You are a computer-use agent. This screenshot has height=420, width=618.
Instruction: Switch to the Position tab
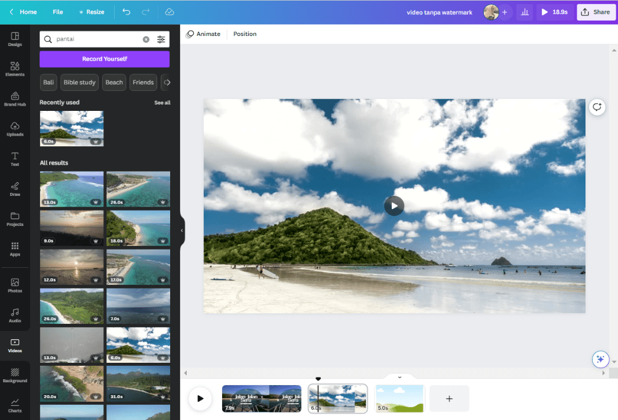pos(245,34)
